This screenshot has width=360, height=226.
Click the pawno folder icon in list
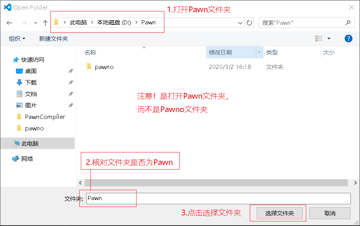[x=89, y=67]
